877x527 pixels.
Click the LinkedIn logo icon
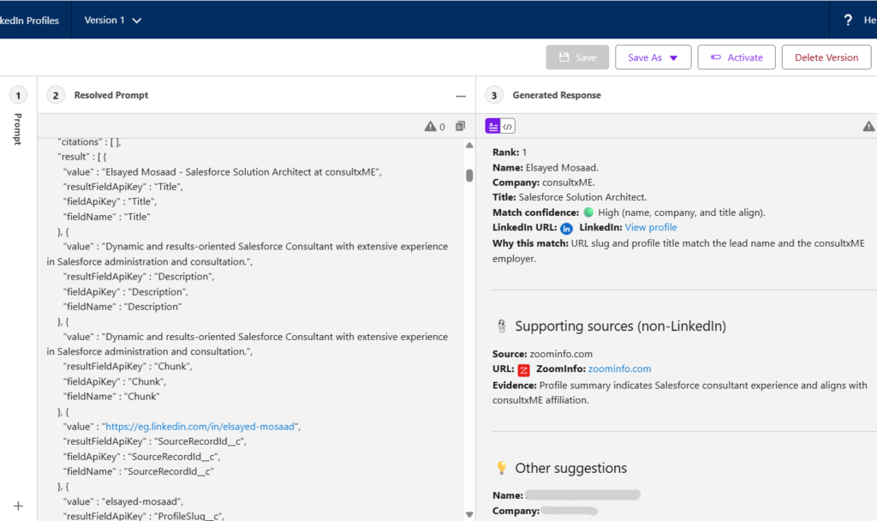566,228
